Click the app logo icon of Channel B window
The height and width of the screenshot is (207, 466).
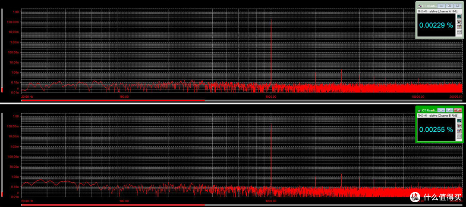click(420, 110)
